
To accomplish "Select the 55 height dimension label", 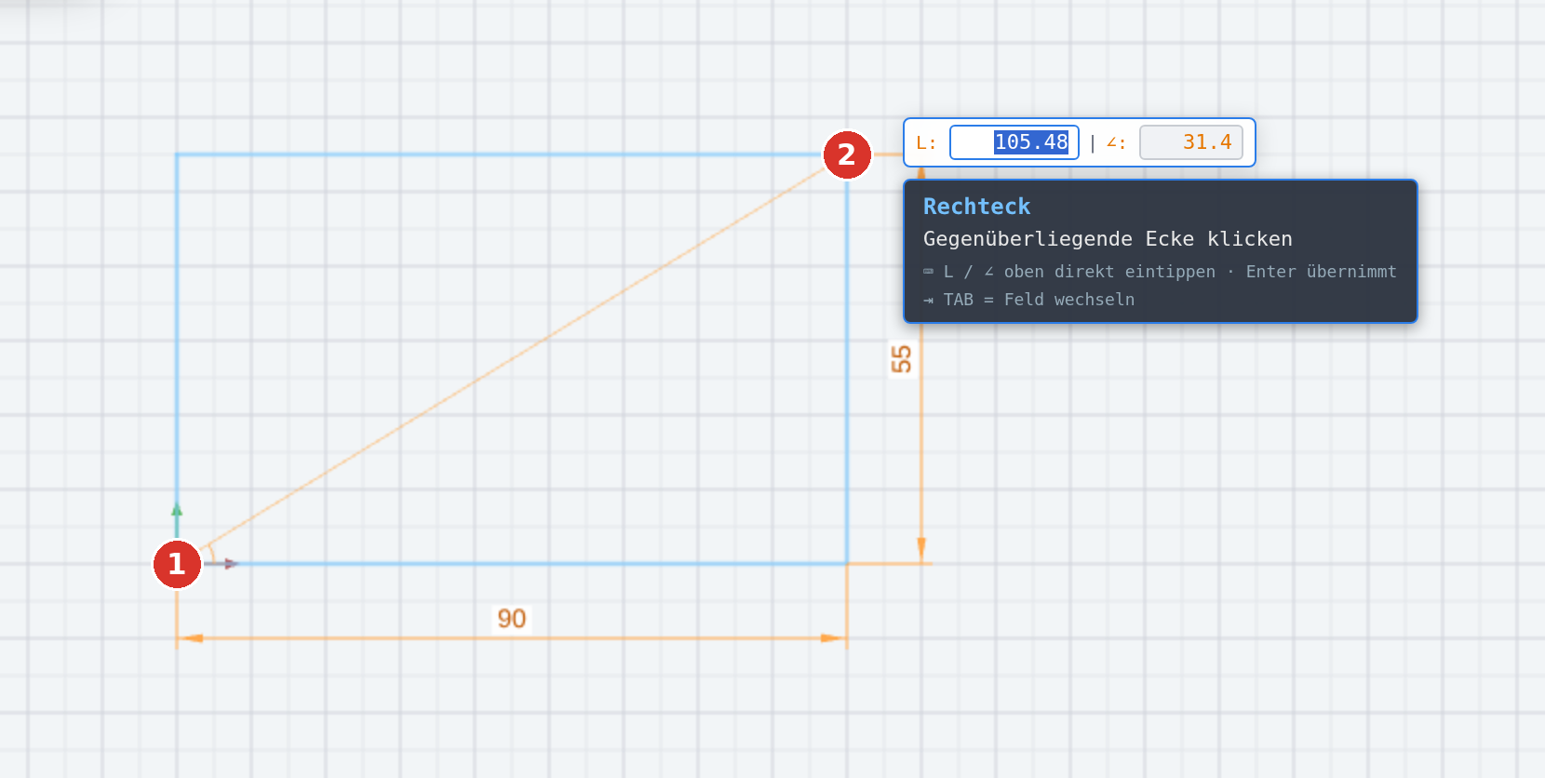I will 901,359.
